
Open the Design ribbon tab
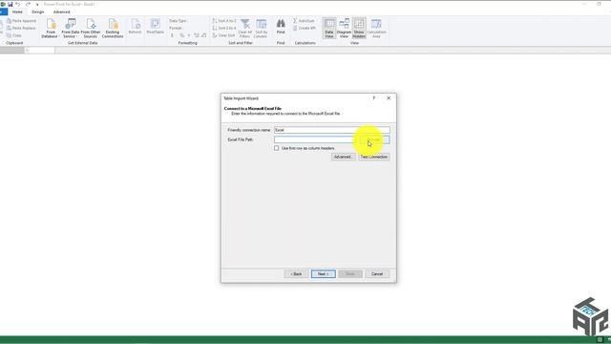pyautogui.click(x=38, y=12)
